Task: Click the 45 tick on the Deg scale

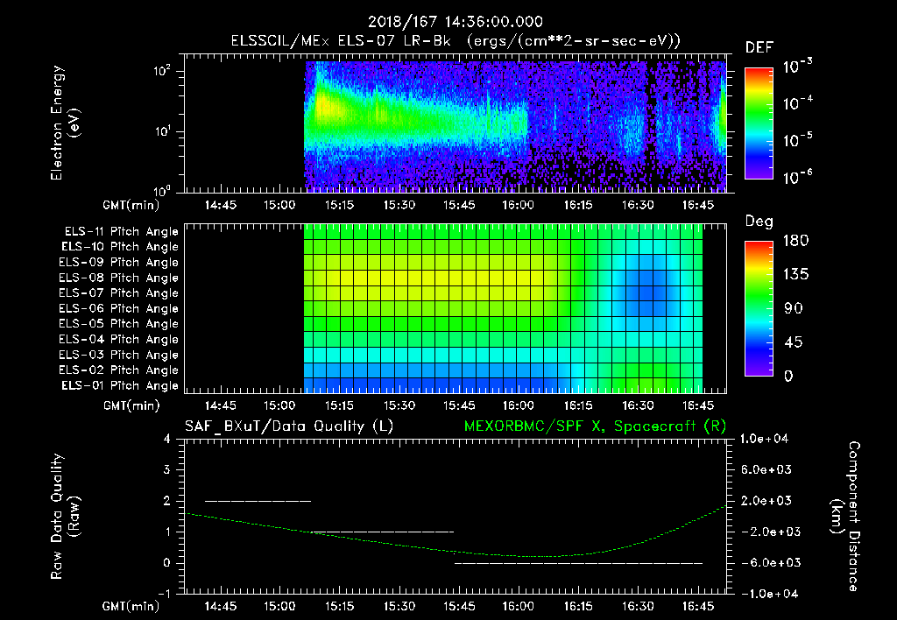Action: 794,342
